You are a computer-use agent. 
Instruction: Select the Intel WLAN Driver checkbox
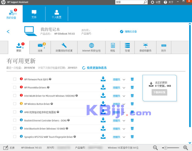coord(15,96)
